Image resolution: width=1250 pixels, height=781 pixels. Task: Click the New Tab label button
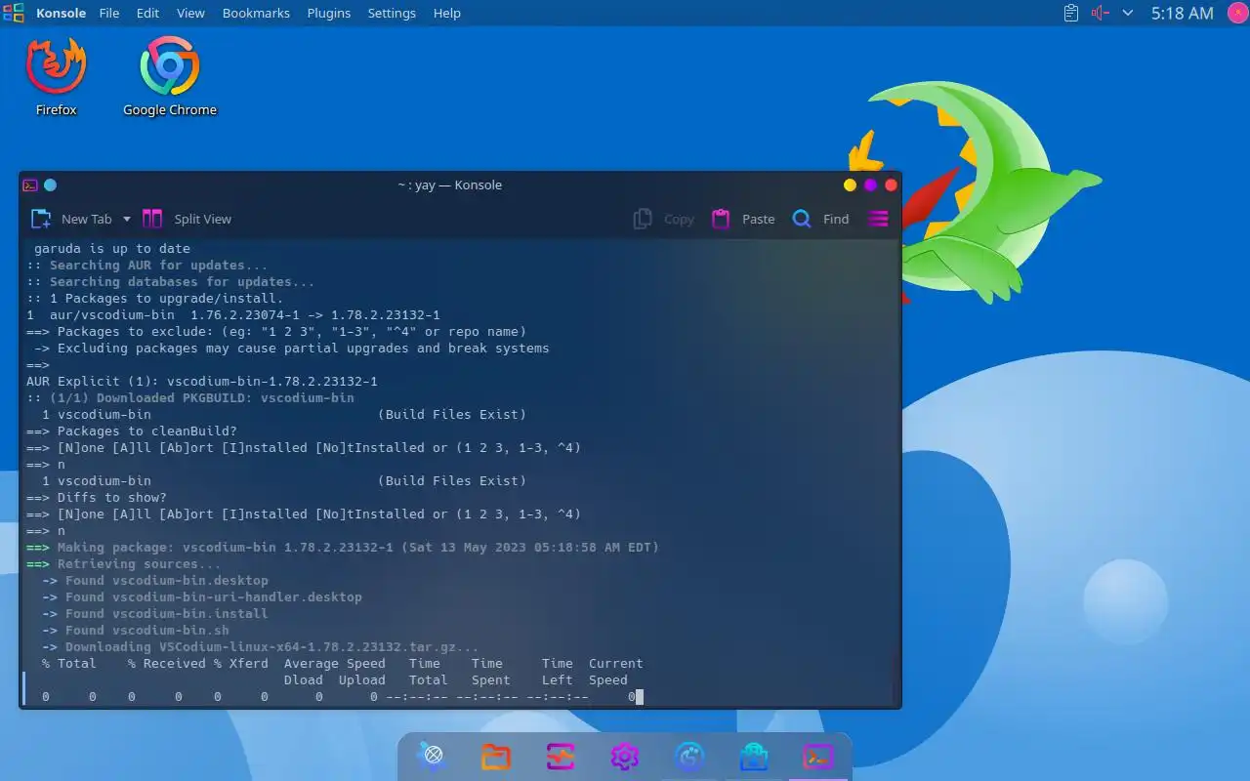(86, 219)
